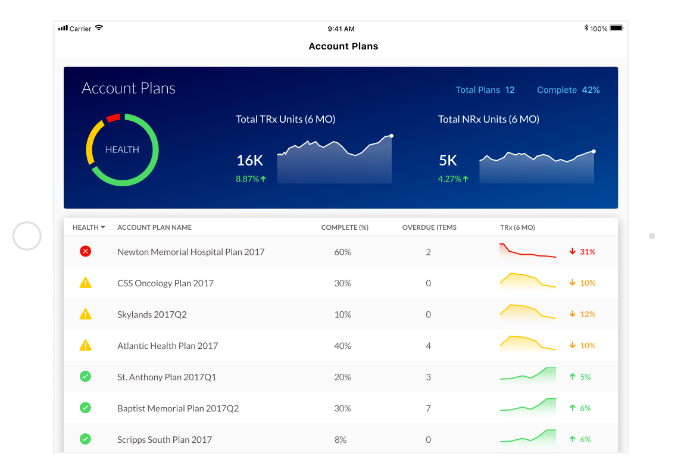Click the green up arrow after 4.27%
Viewport: 681px width, 472px height.
(466, 179)
